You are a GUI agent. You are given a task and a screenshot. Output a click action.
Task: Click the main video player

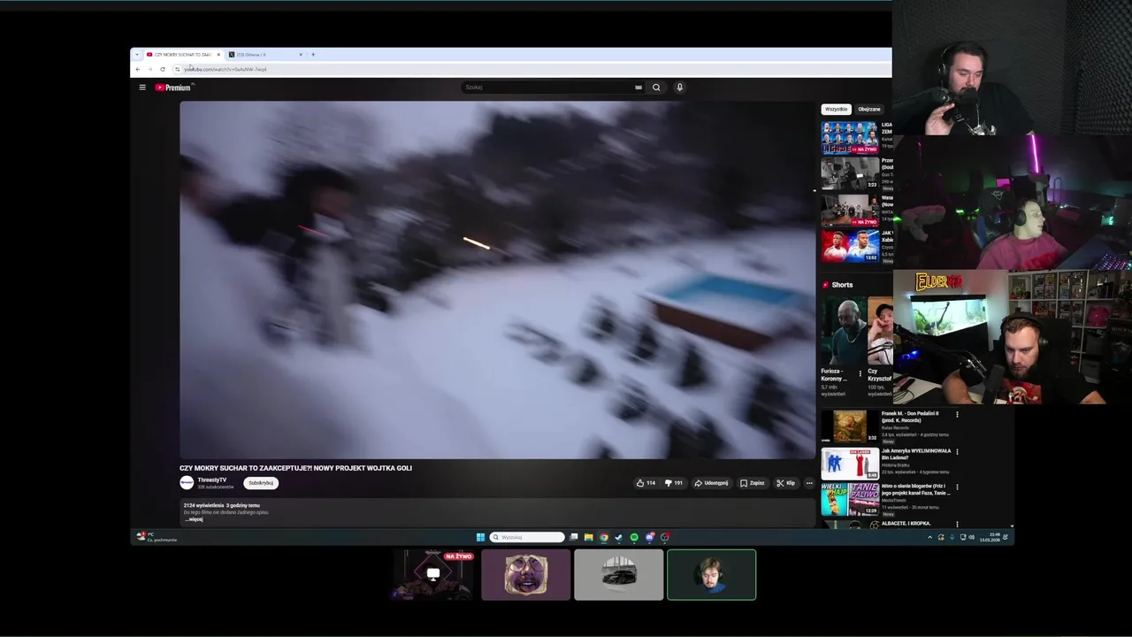pyautogui.click(x=497, y=280)
